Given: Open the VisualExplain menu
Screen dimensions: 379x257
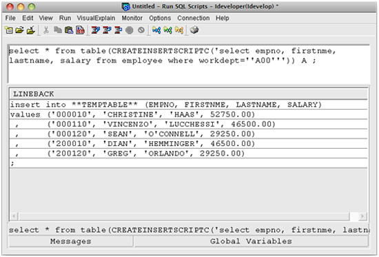Looking at the screenshot, I should click(x=96, y=18).
